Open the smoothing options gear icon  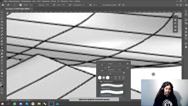[x=90, y=5]
